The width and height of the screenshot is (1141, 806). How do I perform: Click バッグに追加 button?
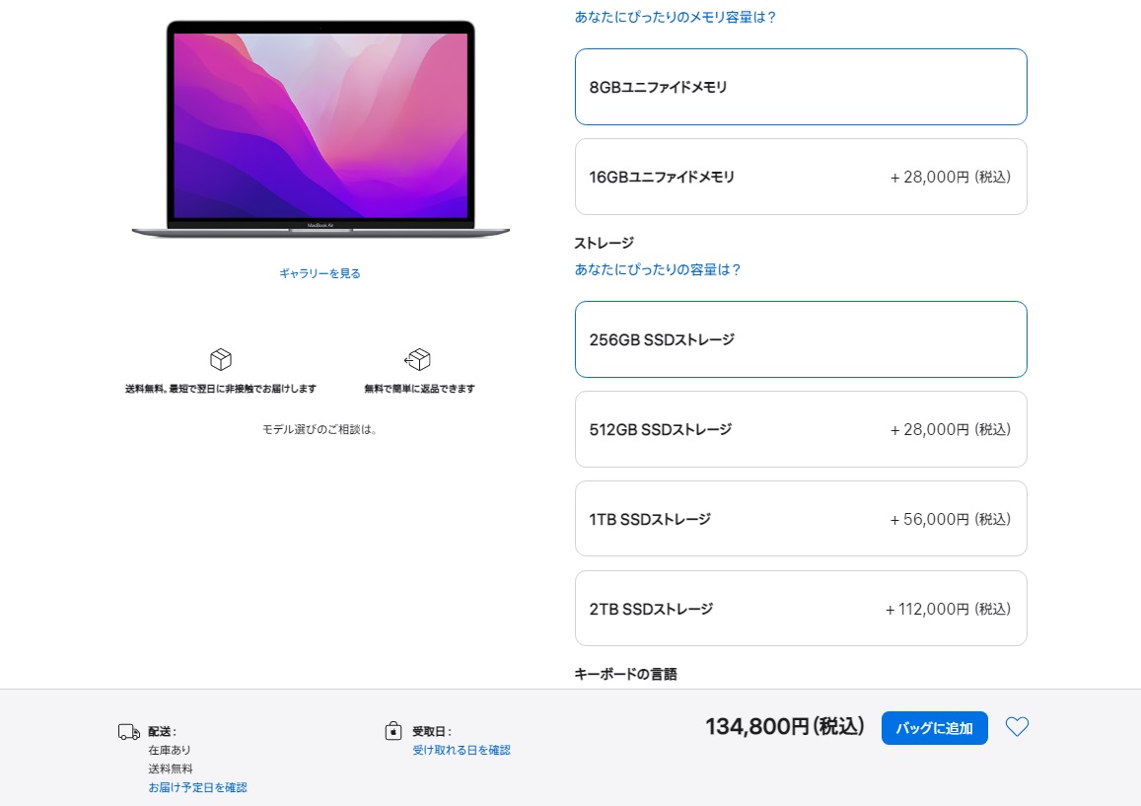click(934, 728)
